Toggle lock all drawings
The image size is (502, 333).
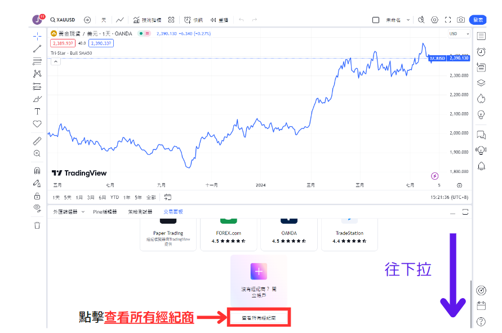[37, 196]
